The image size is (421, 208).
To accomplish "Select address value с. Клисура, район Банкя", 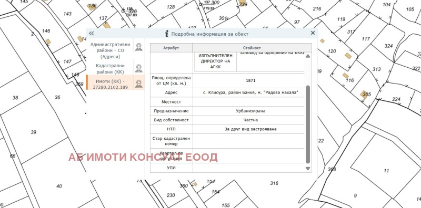I will pos(250,93).
